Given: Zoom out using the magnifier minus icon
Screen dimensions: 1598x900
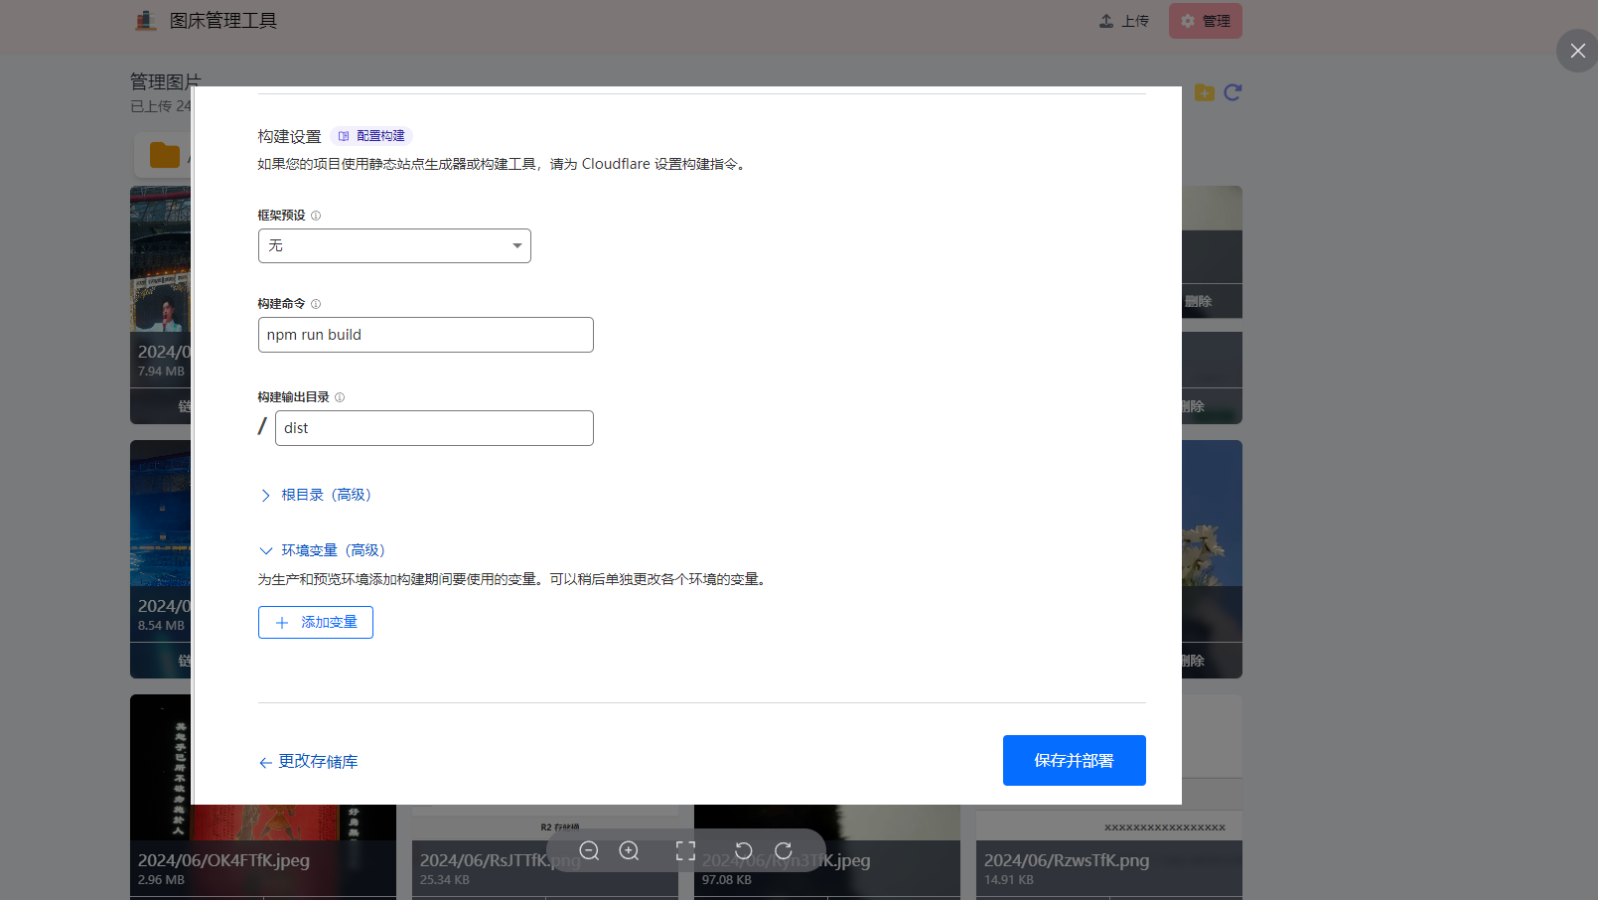Looking at the screenshot, I should [589, 850].
